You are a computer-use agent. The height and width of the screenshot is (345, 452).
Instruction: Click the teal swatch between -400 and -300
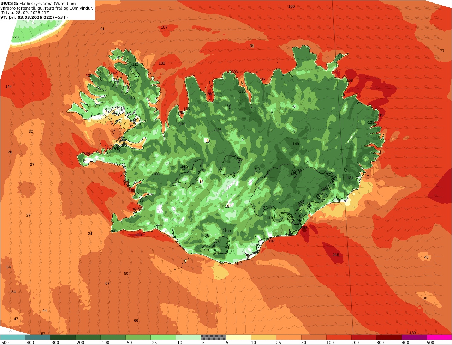pyautogui.click(x=38, y=337)
